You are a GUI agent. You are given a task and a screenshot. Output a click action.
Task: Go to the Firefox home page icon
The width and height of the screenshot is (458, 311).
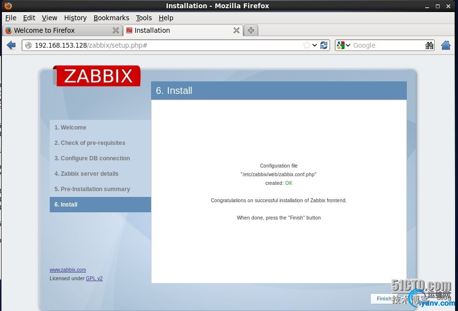[446, 45]
